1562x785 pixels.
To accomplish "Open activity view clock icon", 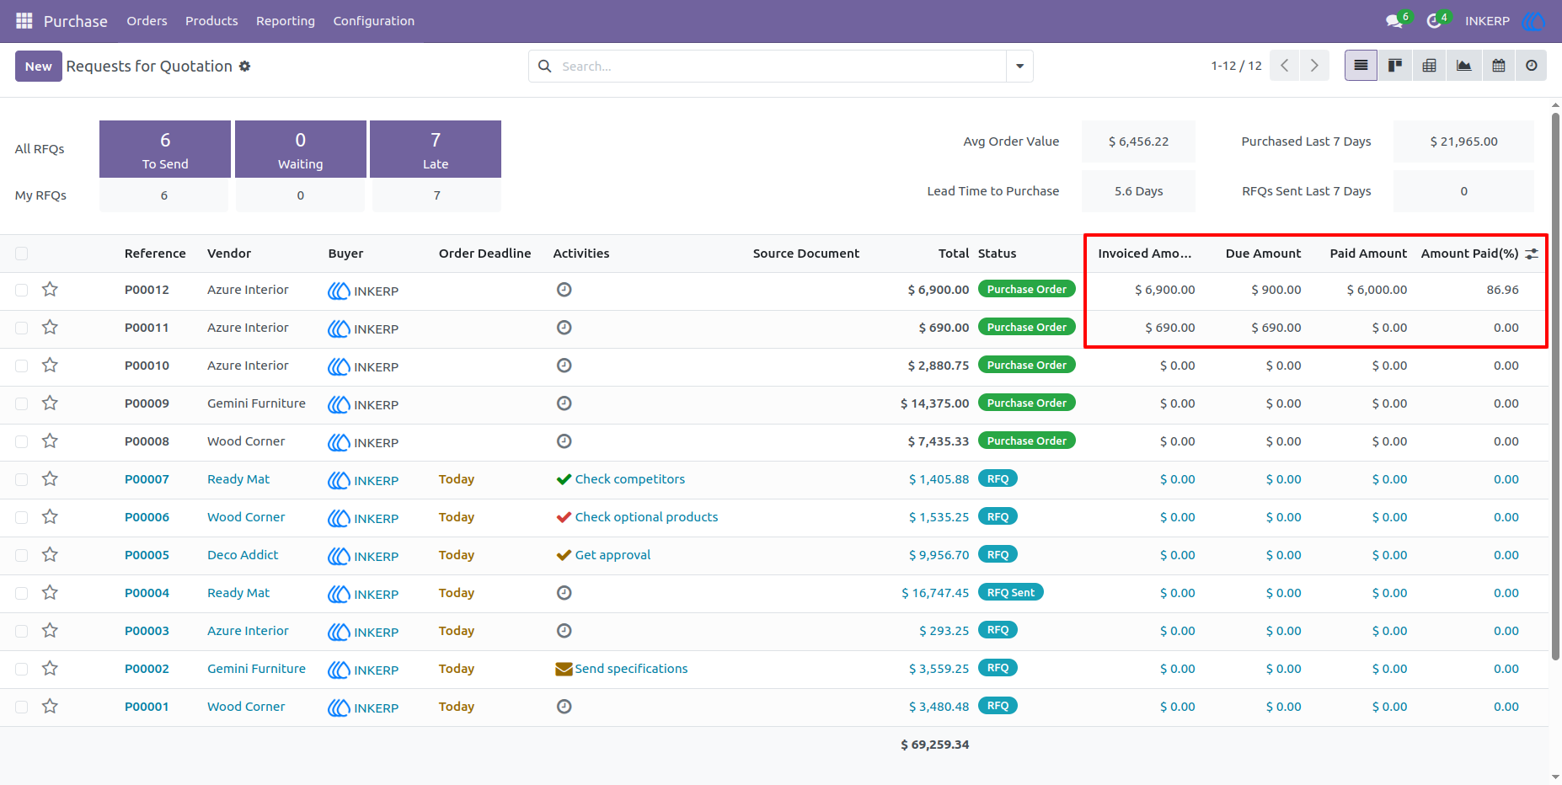I will pos(1532,66).
